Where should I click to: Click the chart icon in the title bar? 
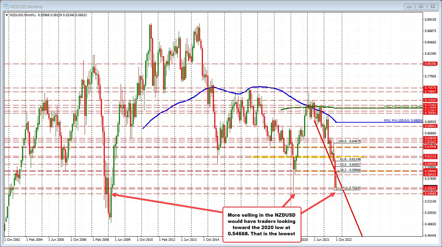coord(6,6)
